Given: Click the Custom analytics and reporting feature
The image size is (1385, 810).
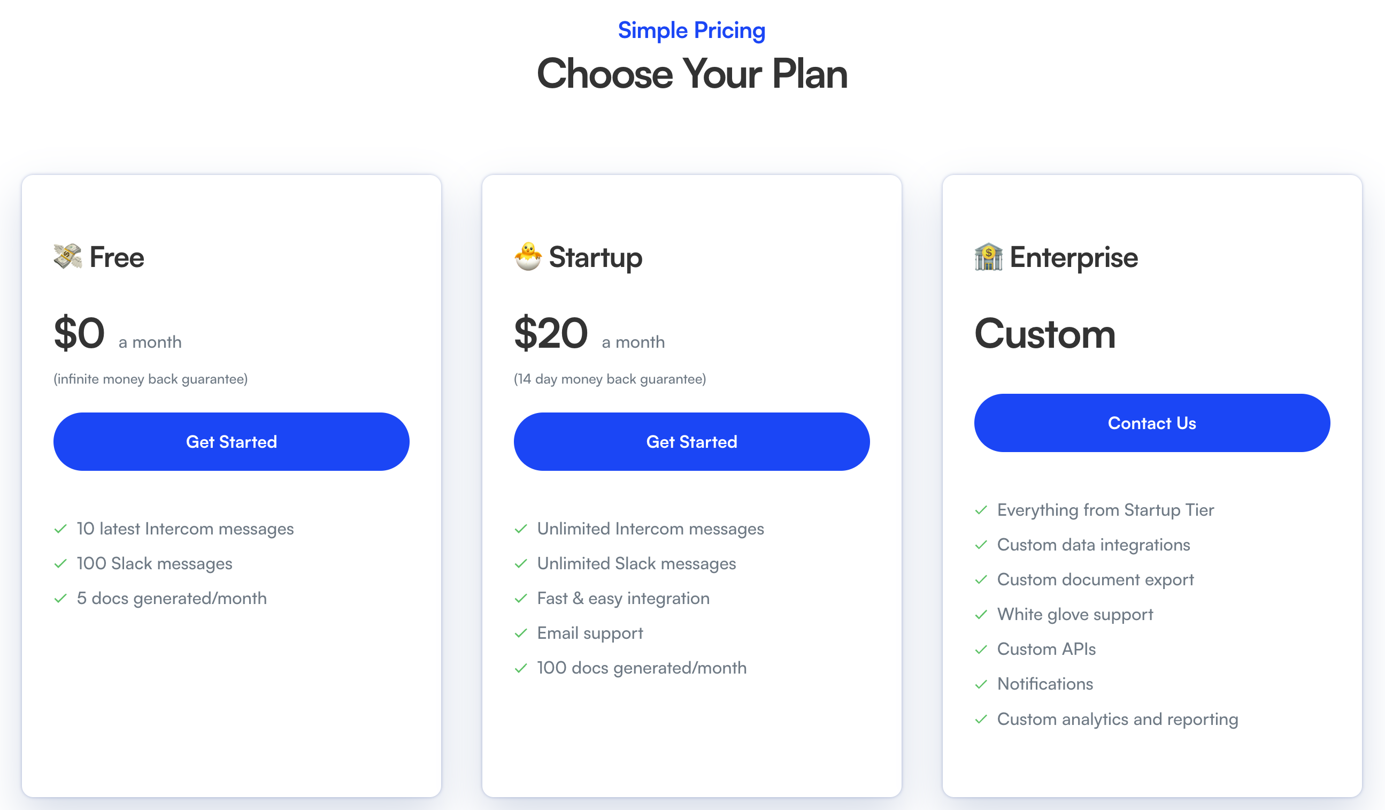Looking at the screenshot, I should (1117, 720).
